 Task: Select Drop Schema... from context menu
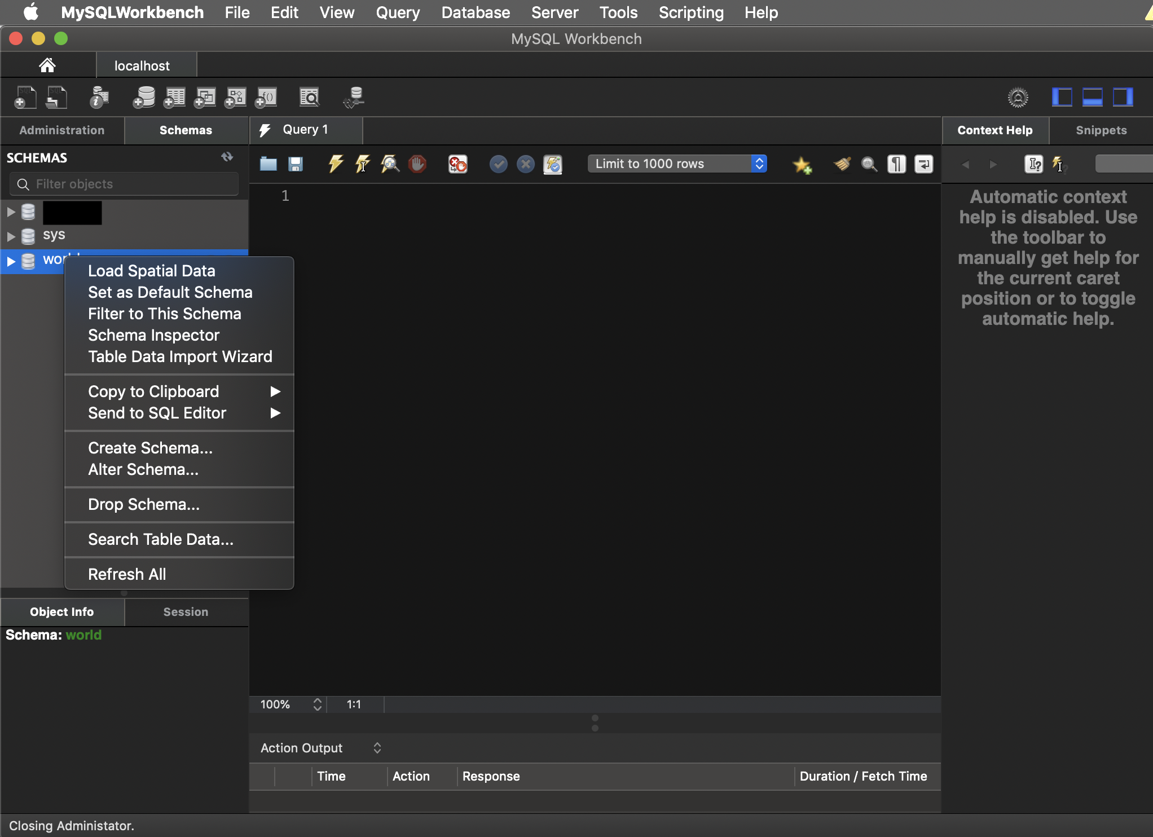(143, 504)
